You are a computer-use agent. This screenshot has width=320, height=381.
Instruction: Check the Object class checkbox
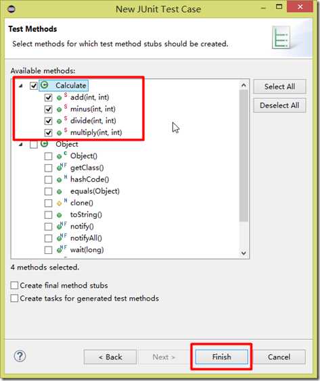coord(33,145)
